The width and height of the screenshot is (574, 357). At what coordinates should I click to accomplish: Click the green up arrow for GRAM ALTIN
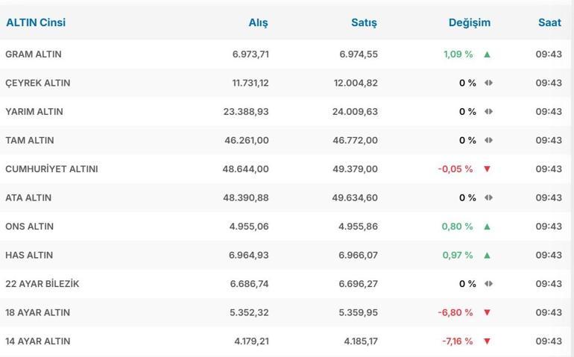point(487,54)
